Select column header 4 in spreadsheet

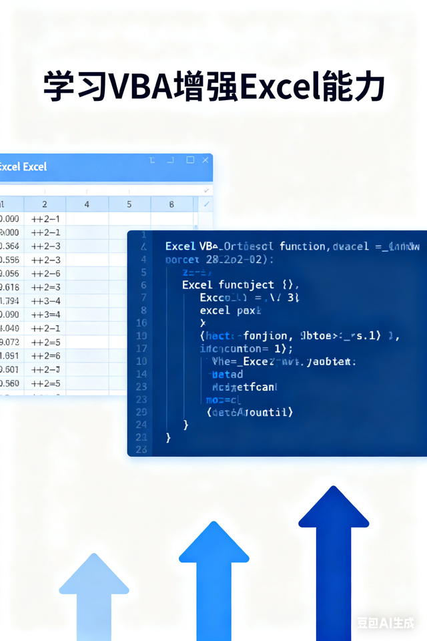coord(87,204)
